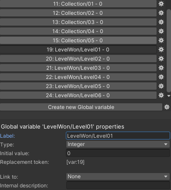Select variable 21: LevelWon/Level03 - 0
Screen dimensions: 171x190
[x=78, y=68]
